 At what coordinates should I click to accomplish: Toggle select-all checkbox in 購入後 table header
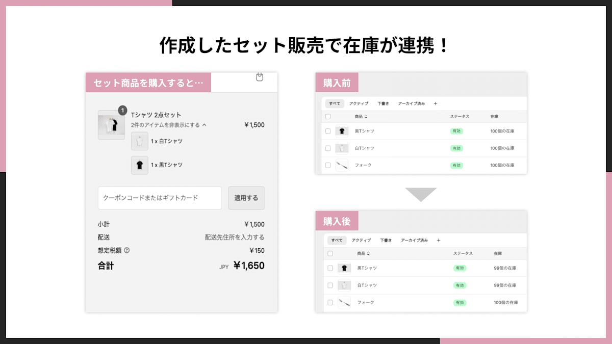(x=330, y=253)
